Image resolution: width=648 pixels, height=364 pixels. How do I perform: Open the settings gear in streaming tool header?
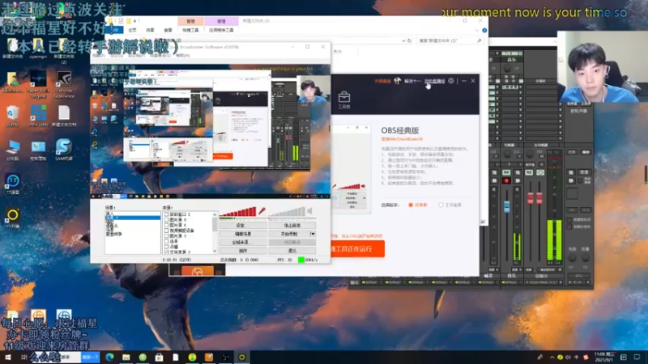pos(451,81)
